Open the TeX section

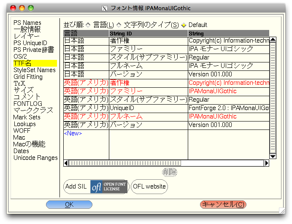[x=19, y=84]
